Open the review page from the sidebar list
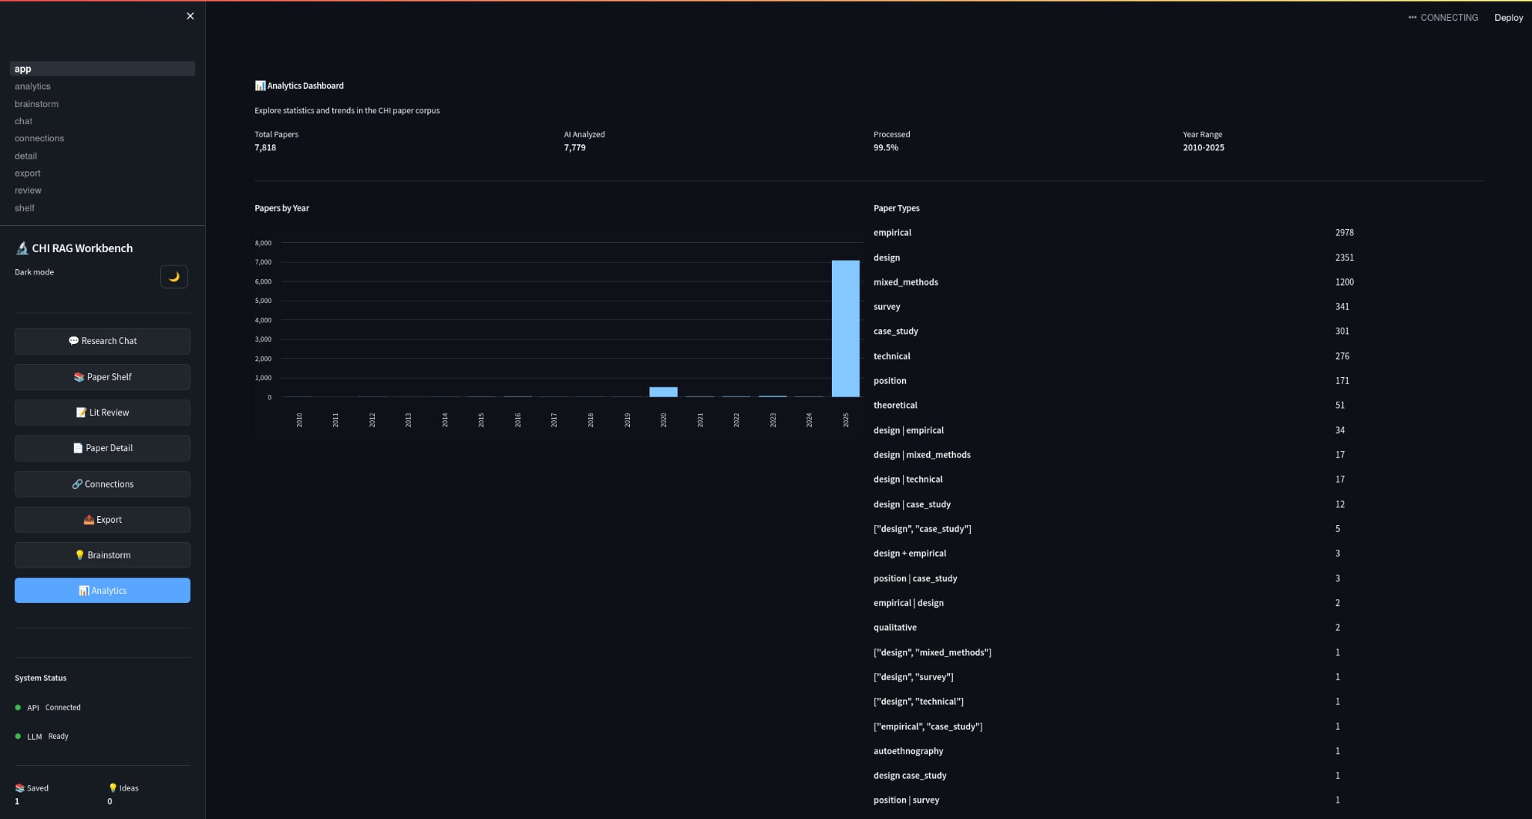 pos(28,190)
